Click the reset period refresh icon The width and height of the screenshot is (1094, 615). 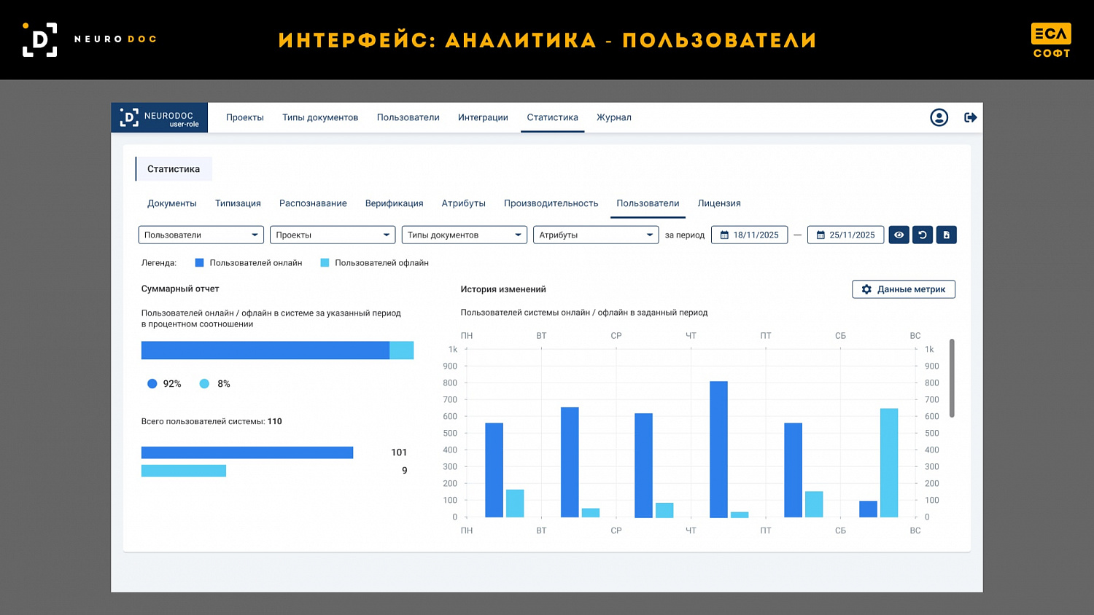coord(923,235)
